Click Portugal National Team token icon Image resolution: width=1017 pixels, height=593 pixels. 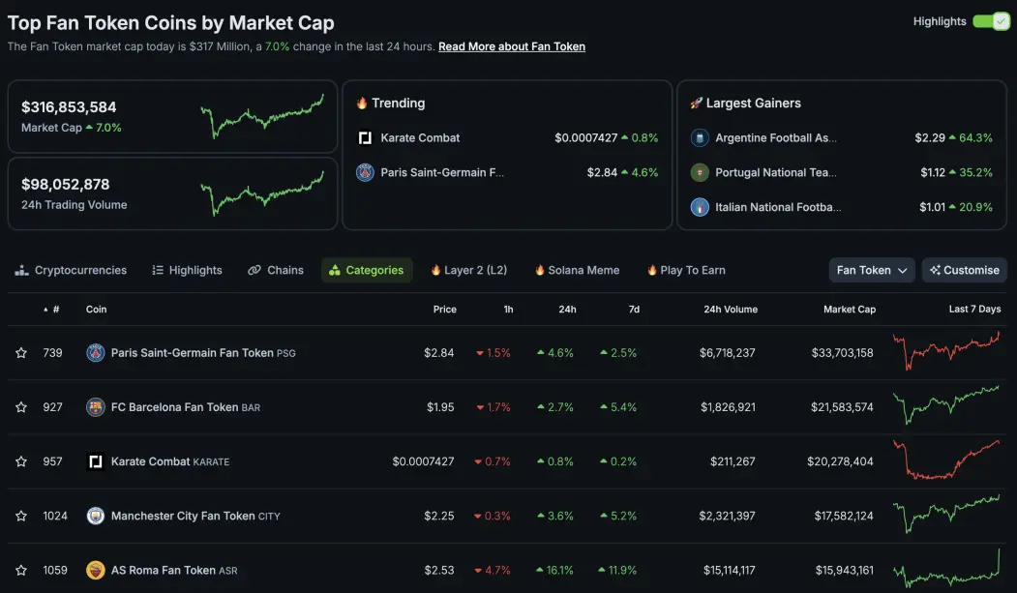[700, 172]
